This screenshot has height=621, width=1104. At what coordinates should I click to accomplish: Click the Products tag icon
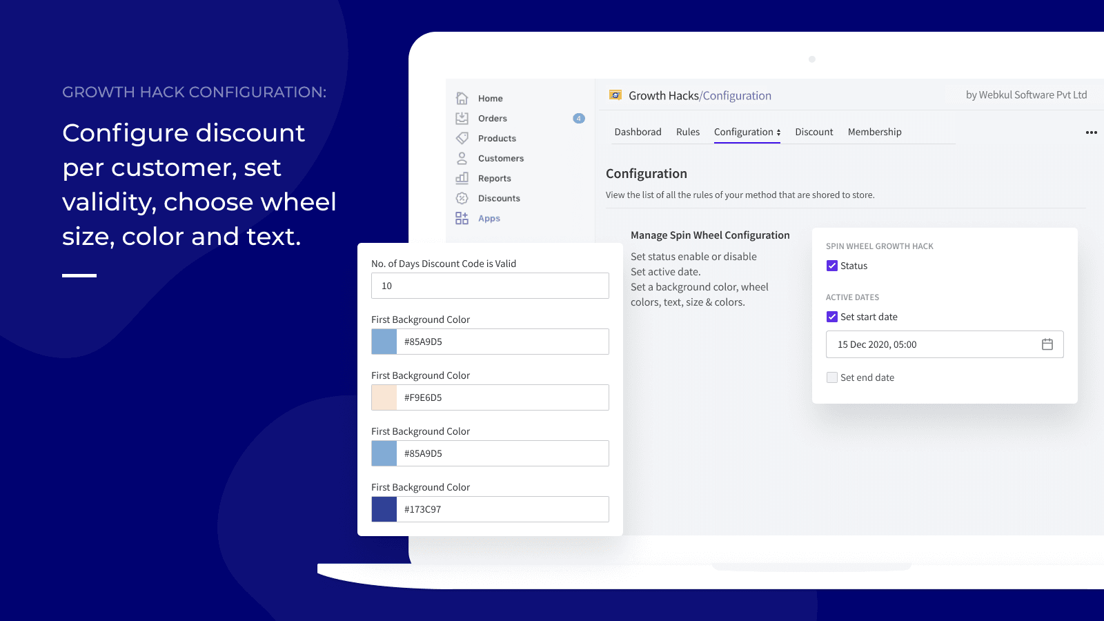(462, 138)
